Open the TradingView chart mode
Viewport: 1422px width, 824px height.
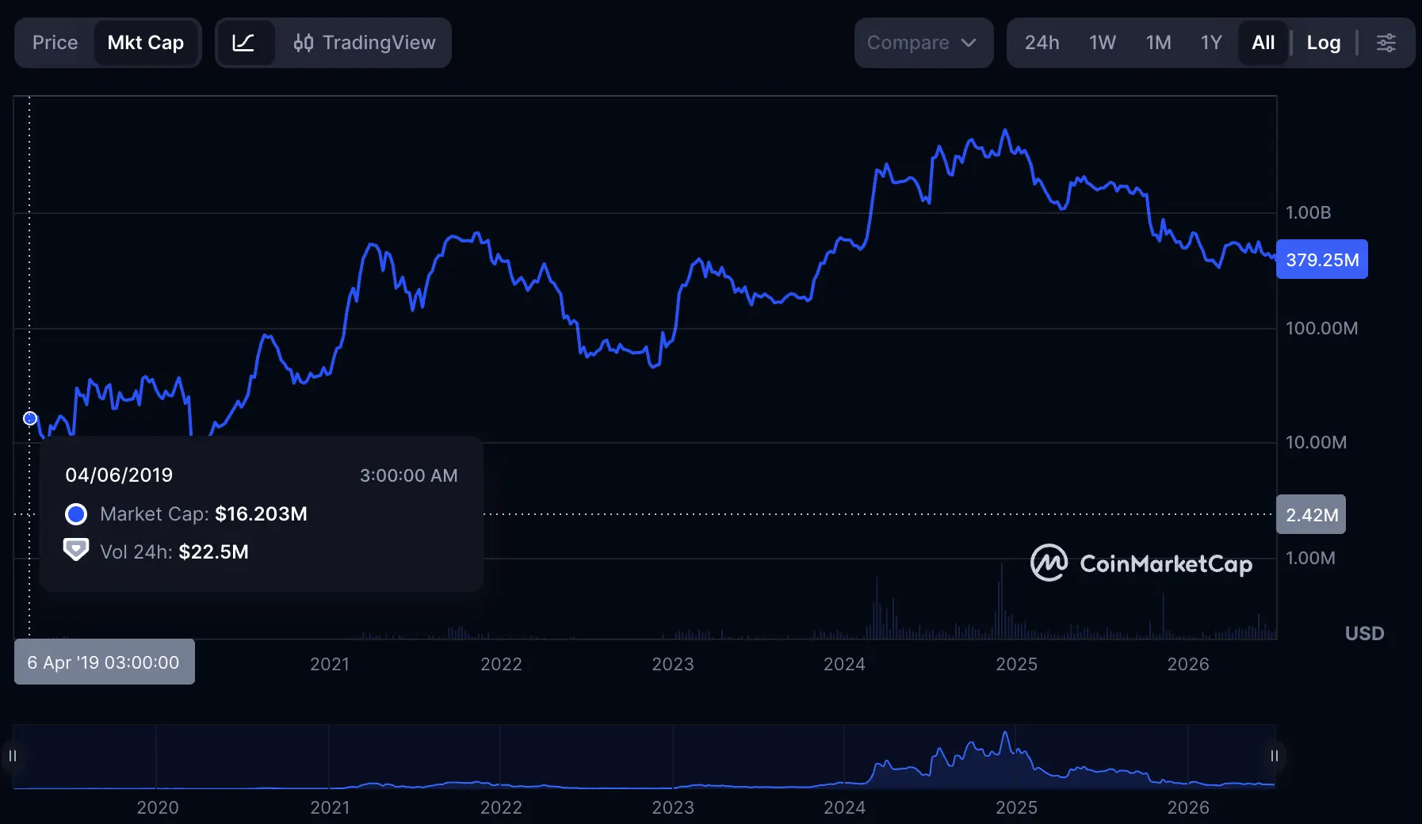tap(364, 43)
